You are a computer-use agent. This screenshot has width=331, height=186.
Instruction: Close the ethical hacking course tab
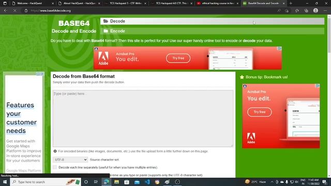tap(237, 4)
